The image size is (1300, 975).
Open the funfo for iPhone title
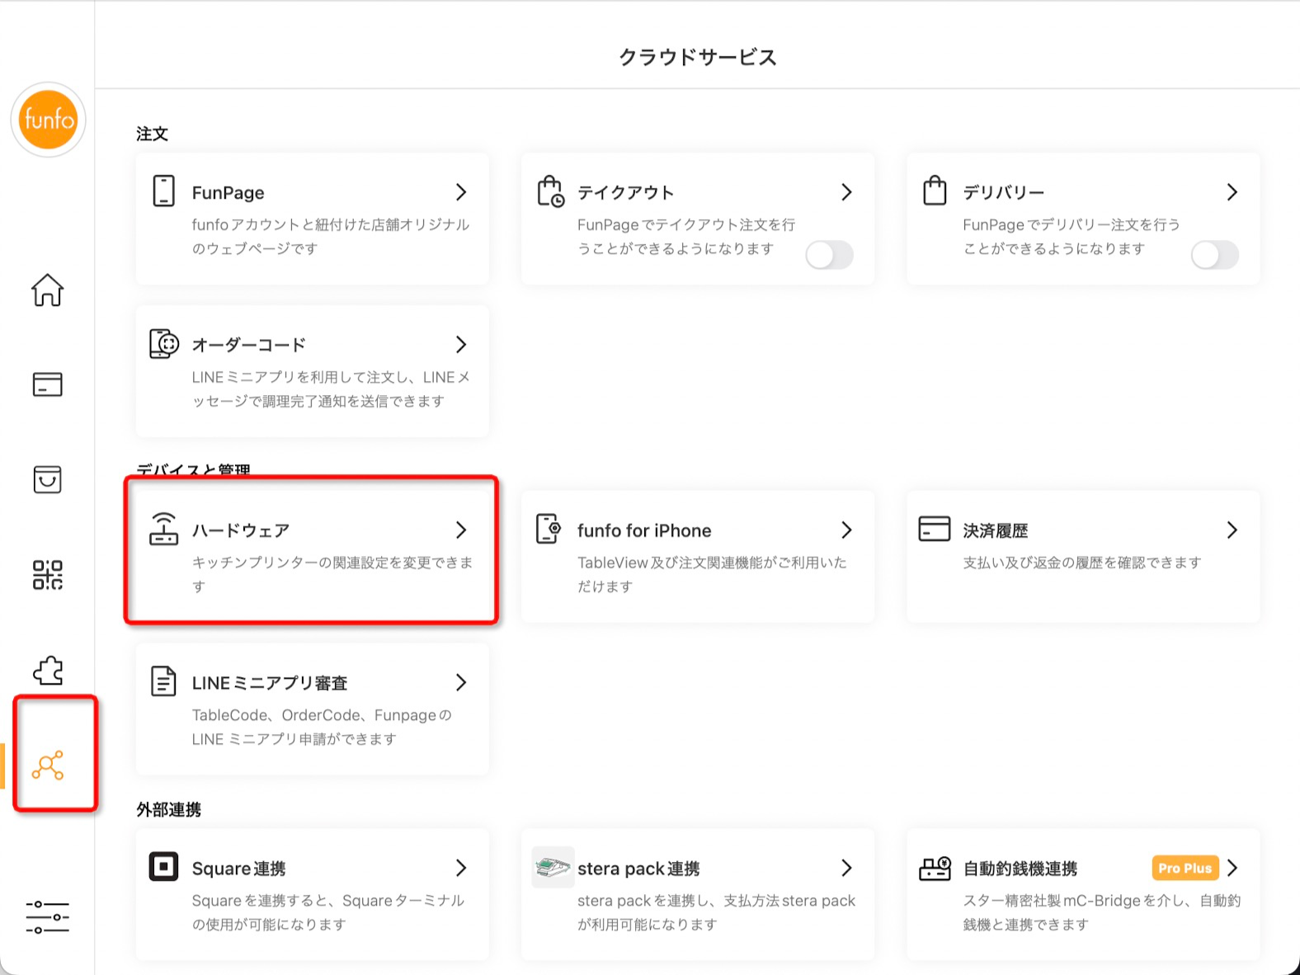click(x=644, y=530)
